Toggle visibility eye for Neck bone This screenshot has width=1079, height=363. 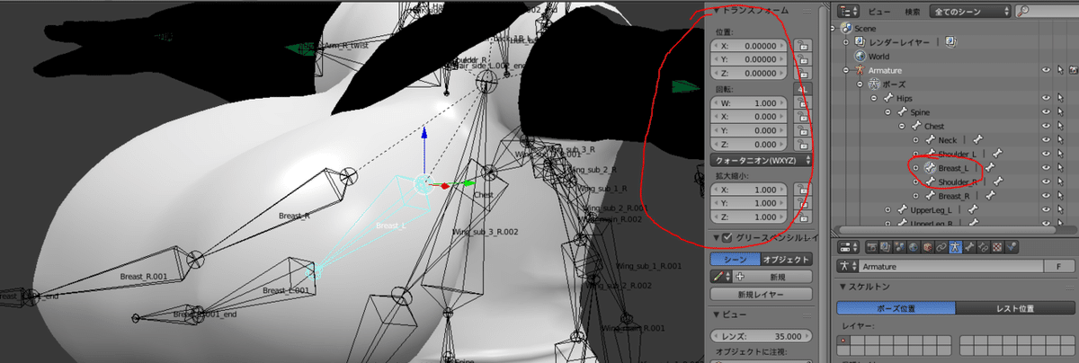[1046, 140]
